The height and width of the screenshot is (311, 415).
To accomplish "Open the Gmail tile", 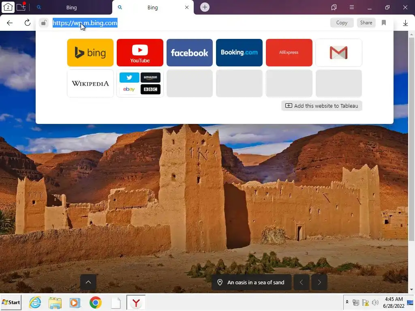I will pyautogui.click(x=339, y=53).
